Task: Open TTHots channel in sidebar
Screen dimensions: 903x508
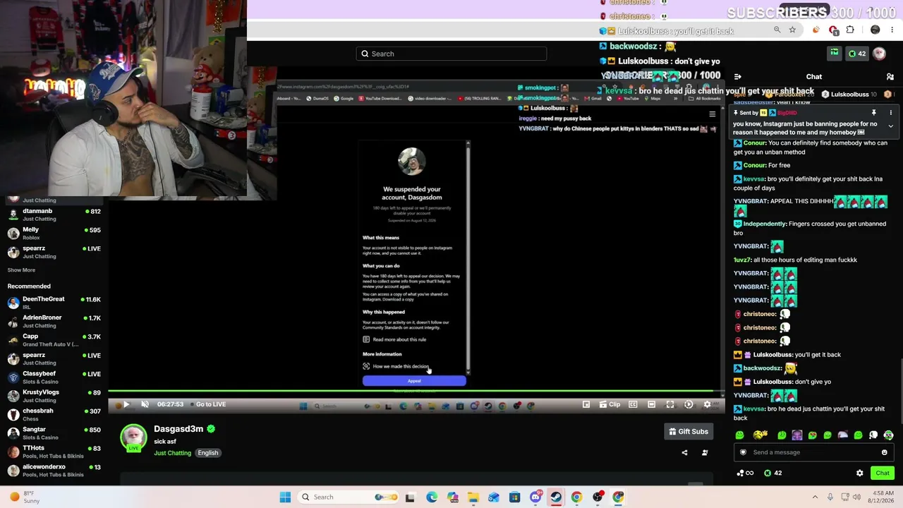Action: (54, 451)
